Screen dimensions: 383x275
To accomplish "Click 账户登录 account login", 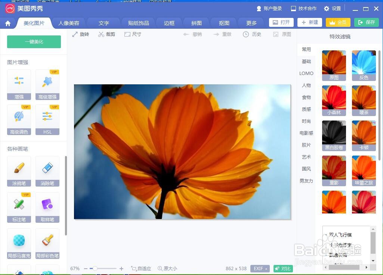I will point(269,9).
